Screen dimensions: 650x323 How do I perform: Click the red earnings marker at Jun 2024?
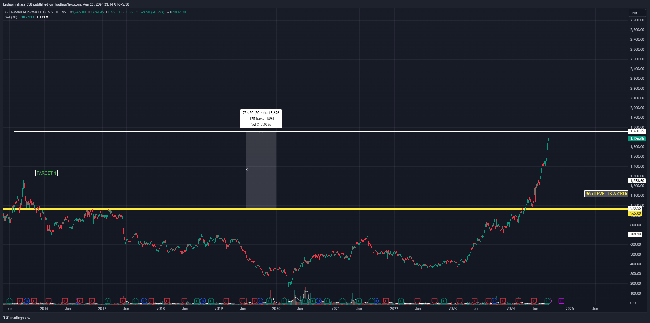tap(534, 301)
